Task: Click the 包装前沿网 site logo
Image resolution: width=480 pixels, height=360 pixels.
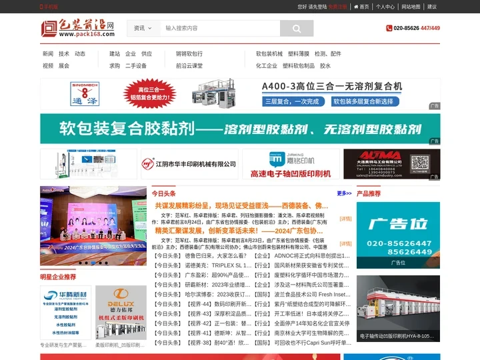Action: pos(78,28)
